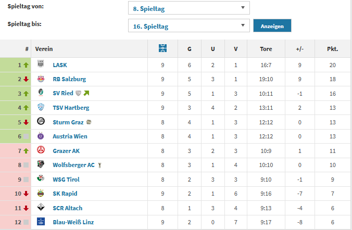Viewport: 352px width, 230px height.
Task: Click the SV Ried club crest
Action: [41, 94]
